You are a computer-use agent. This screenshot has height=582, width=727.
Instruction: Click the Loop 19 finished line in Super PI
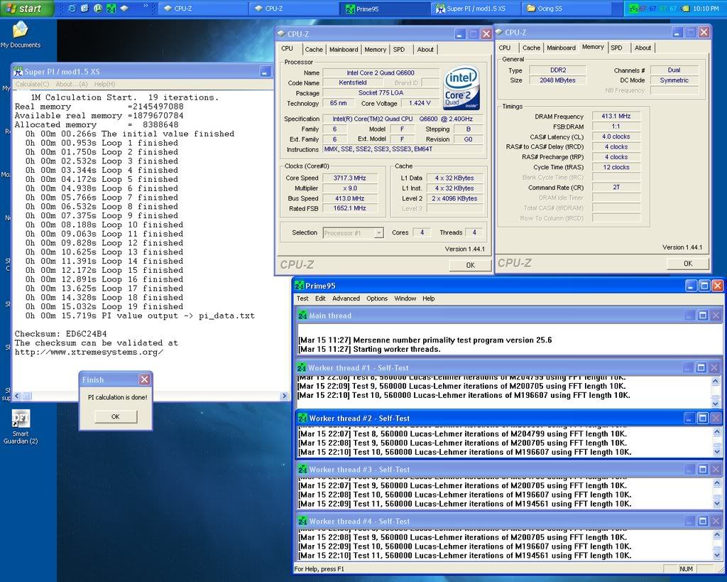[104, 306]
